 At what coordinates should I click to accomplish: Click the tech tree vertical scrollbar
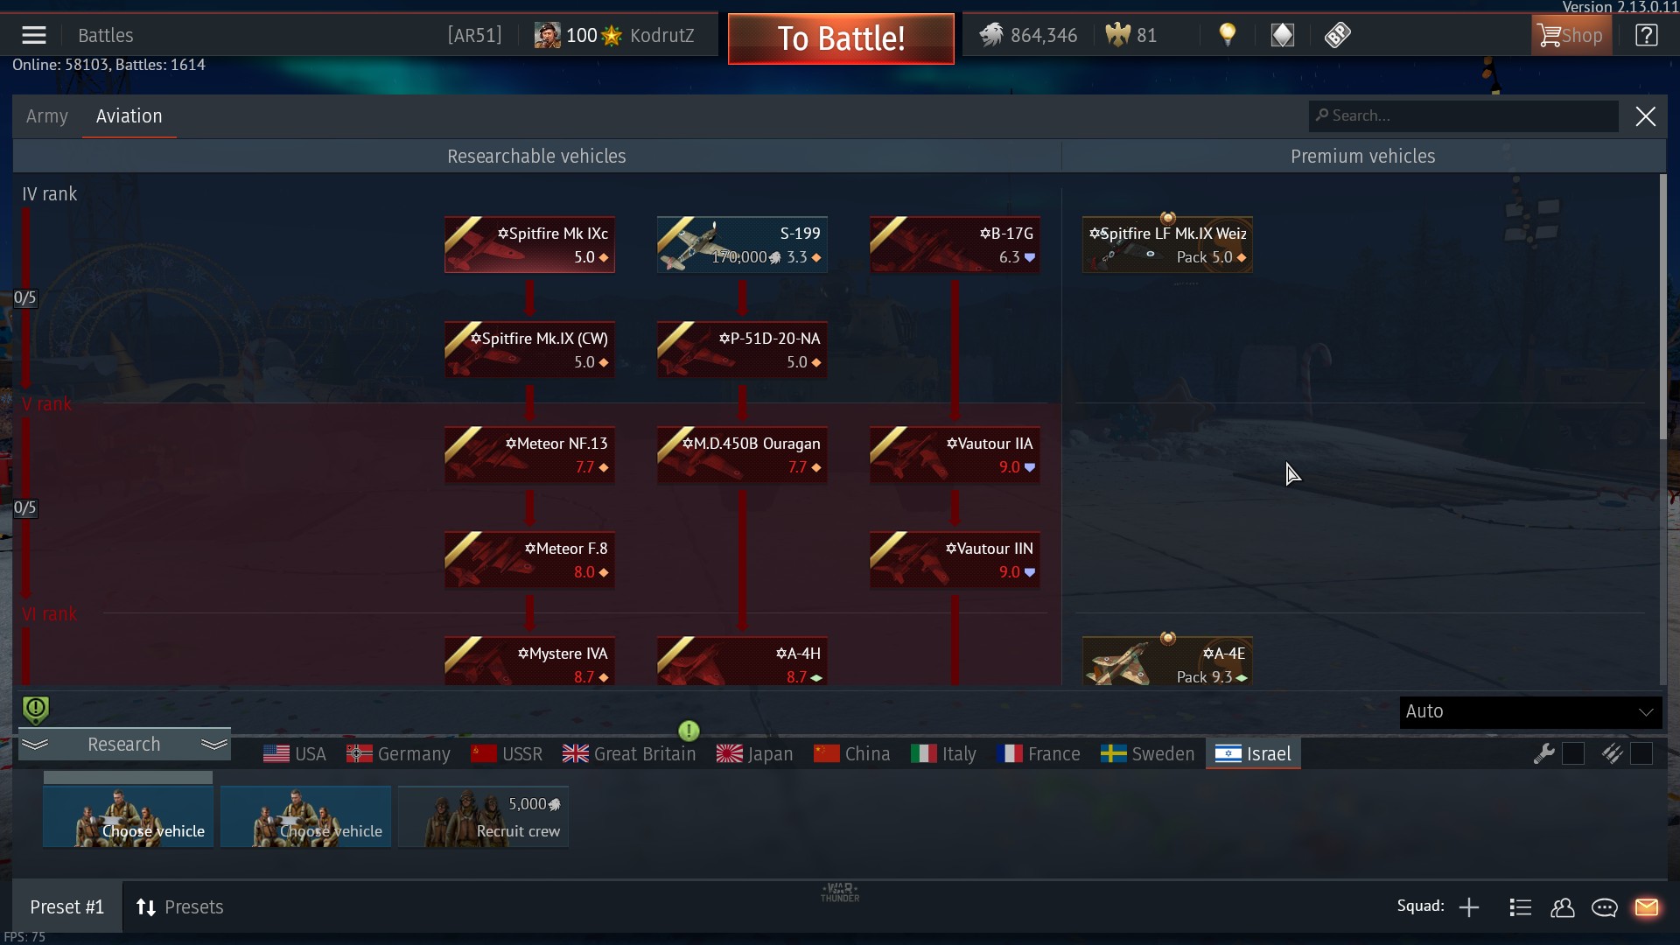point(1663,306)
